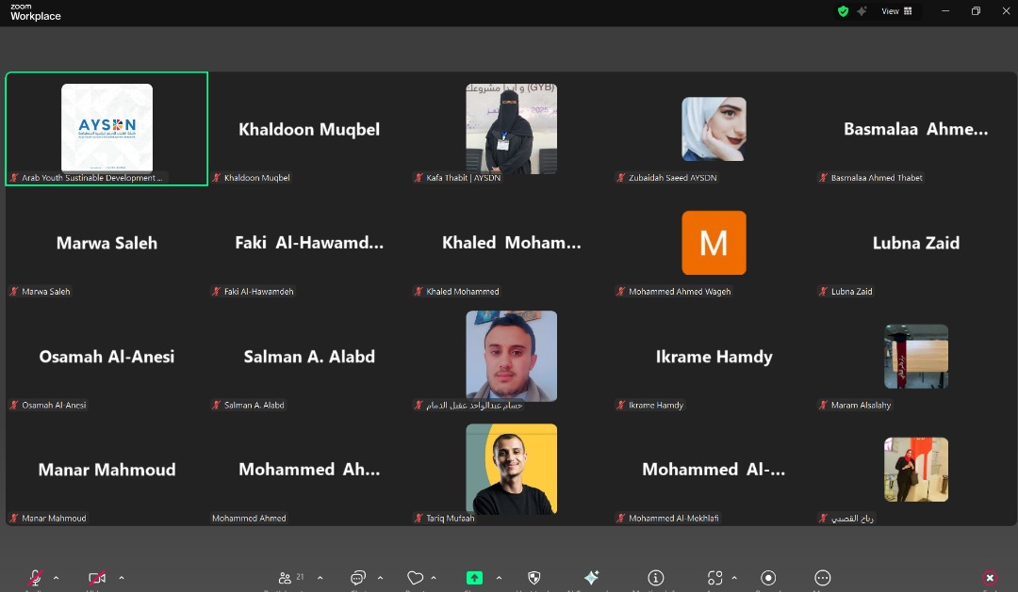Open AI Companion from bottom toolbar
Image resolution: width=1018 pixels, height=592 pixels.
click(592, 578)
